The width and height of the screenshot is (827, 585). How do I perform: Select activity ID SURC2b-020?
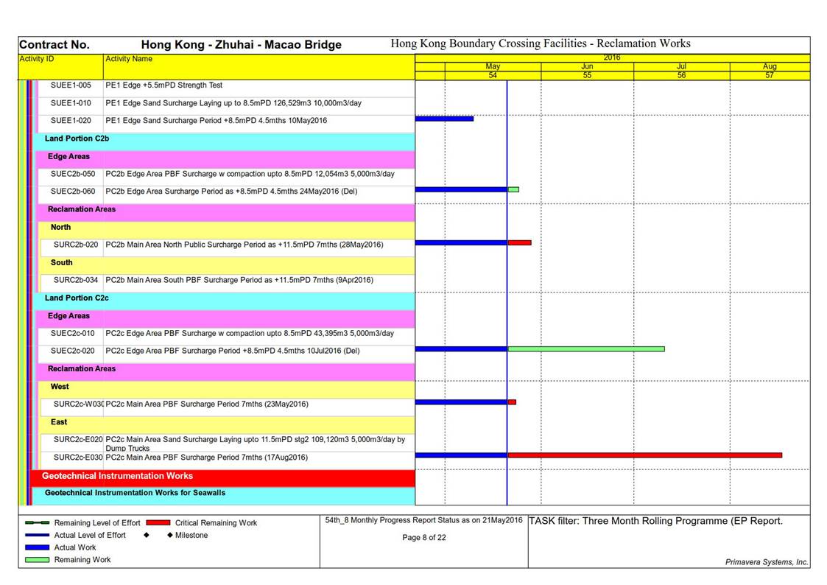[x=76, y=244]
